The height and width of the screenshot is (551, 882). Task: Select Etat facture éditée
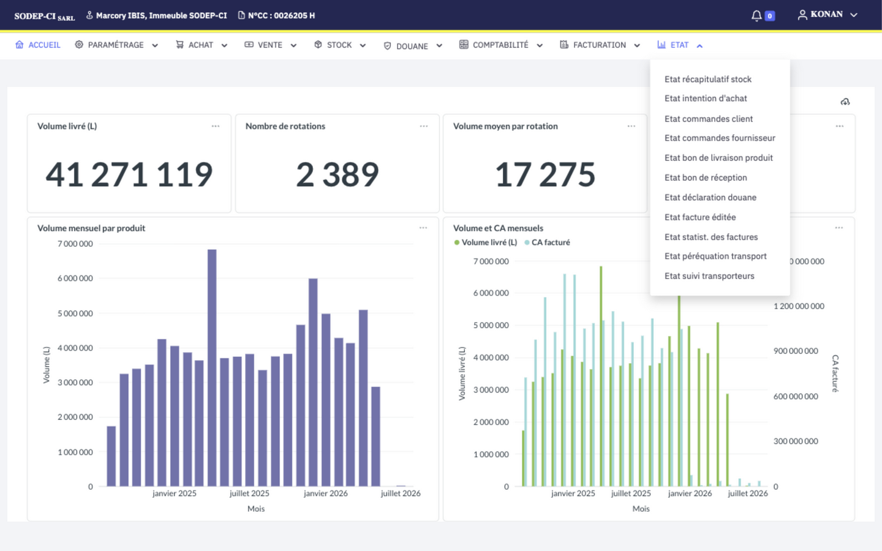(x=700, y=217)
